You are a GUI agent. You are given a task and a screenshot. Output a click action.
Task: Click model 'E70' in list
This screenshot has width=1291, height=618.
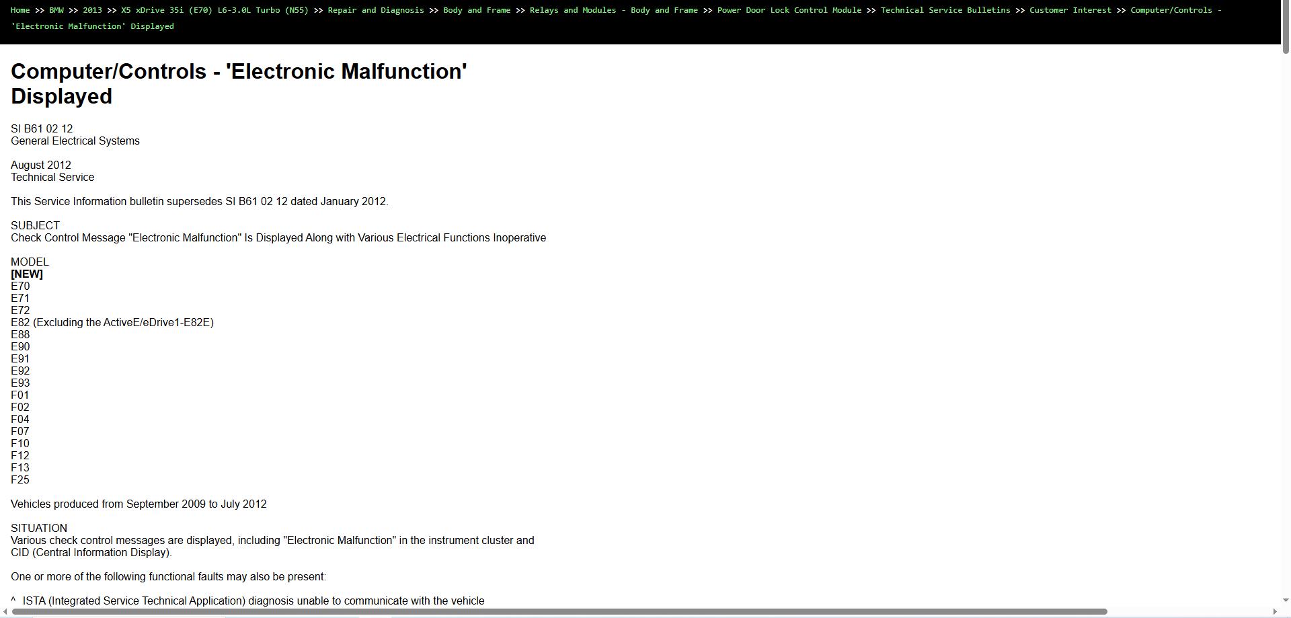pyautogui.click(x=20, y=286)
